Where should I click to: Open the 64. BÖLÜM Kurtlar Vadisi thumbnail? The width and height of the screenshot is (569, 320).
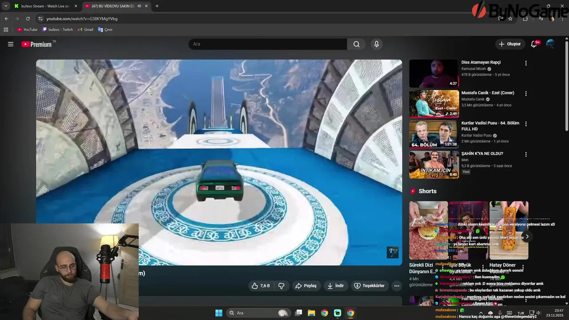(x=433, y=134)
